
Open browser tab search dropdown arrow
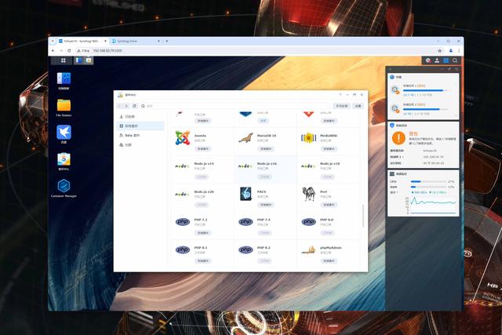(x=53, y=41)
